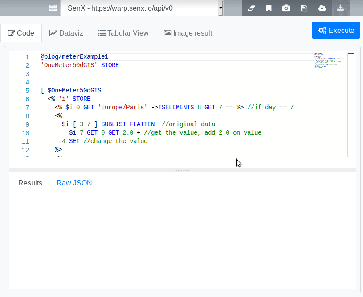This screenshot has width=363, height=297.
Task: Click 'FLATTEN' keyword on line 9
Action: click(x=142, y=124)
